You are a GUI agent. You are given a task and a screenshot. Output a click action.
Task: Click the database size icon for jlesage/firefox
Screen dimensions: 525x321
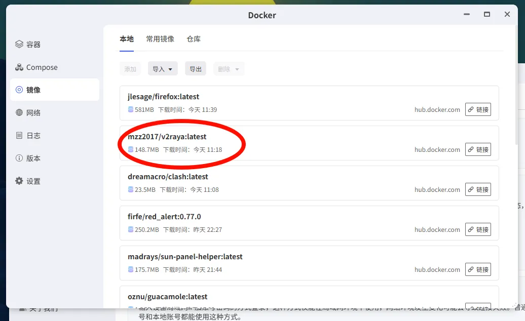click(x=131, y=109)
